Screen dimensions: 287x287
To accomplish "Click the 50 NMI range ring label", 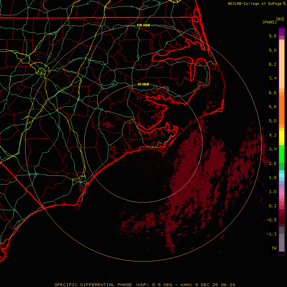I will [x=143, y=85].
